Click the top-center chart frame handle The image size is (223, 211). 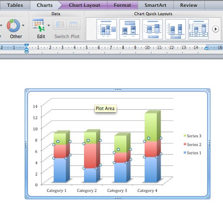[118, 90]
